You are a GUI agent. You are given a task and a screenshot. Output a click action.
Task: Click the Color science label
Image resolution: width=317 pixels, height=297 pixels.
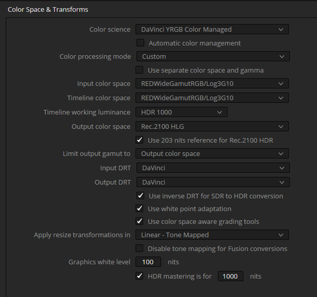(110, 30)
